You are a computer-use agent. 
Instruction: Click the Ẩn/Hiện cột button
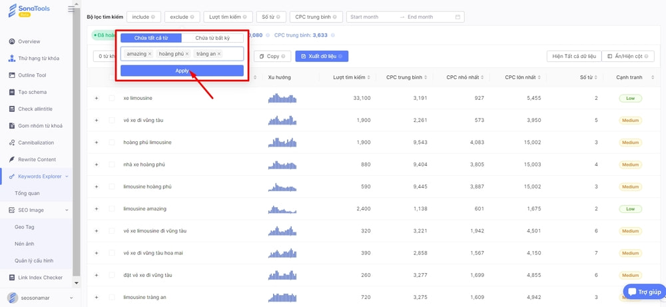pyautogui.click(x=629, y=56)
